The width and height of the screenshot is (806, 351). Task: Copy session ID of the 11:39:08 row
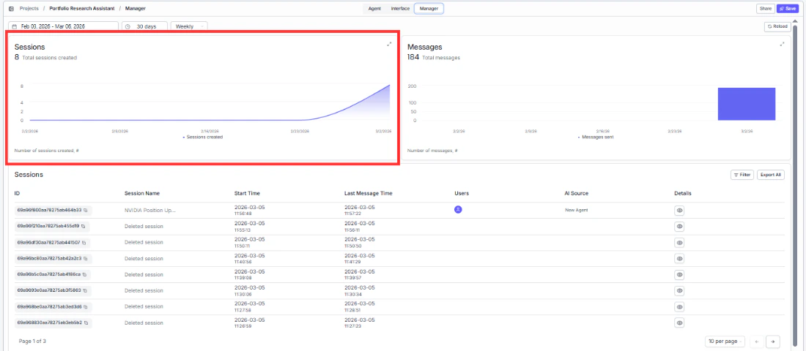(x=85, y=274)
